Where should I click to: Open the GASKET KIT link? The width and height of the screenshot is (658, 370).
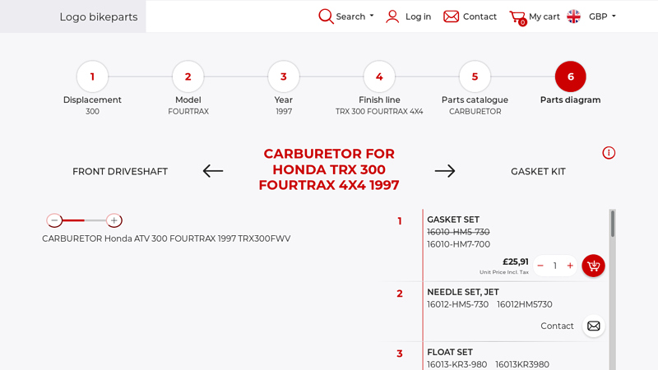click(x=538, y=172)
